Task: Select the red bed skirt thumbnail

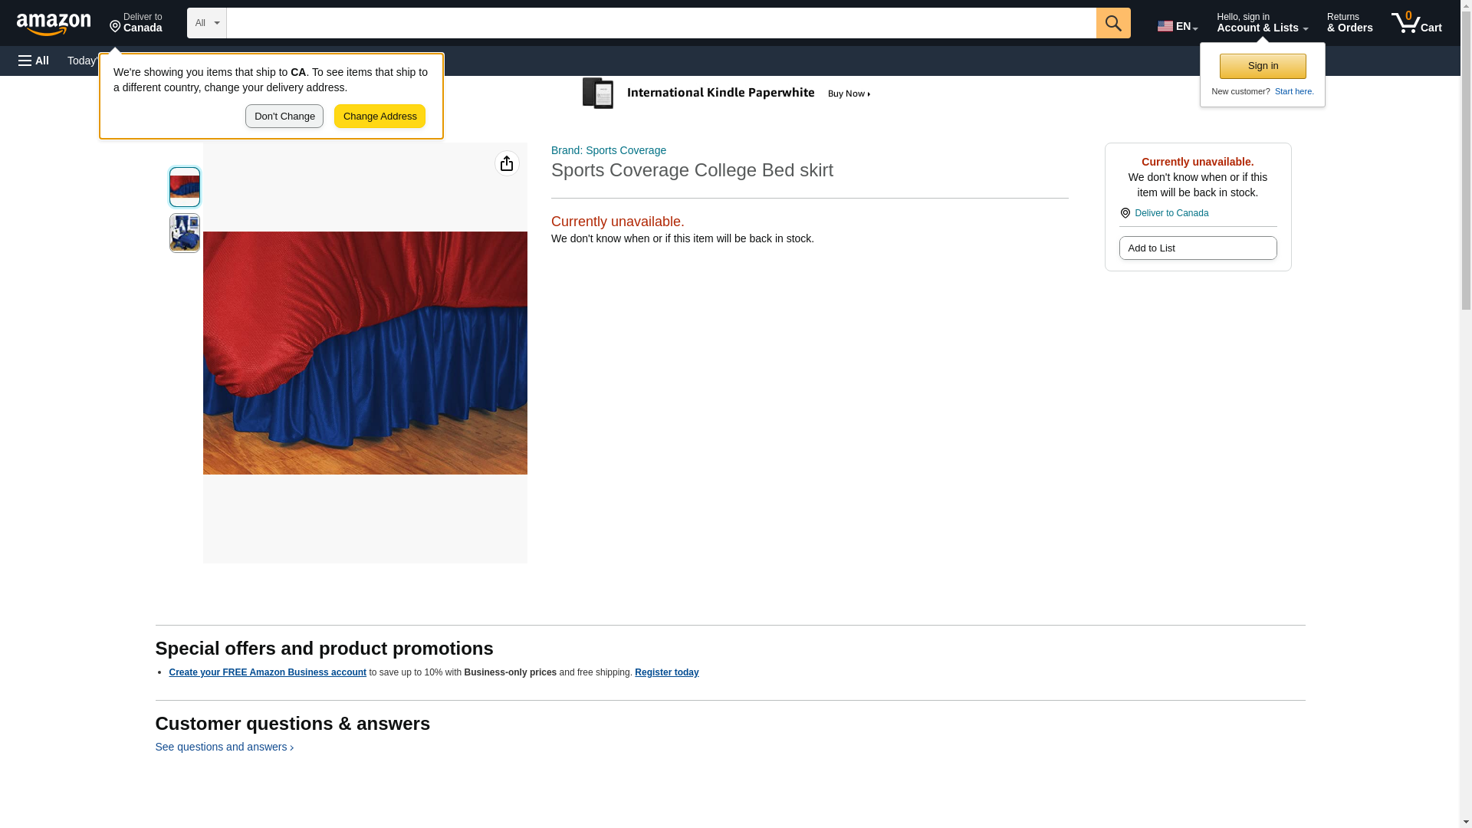Action: 185,187
